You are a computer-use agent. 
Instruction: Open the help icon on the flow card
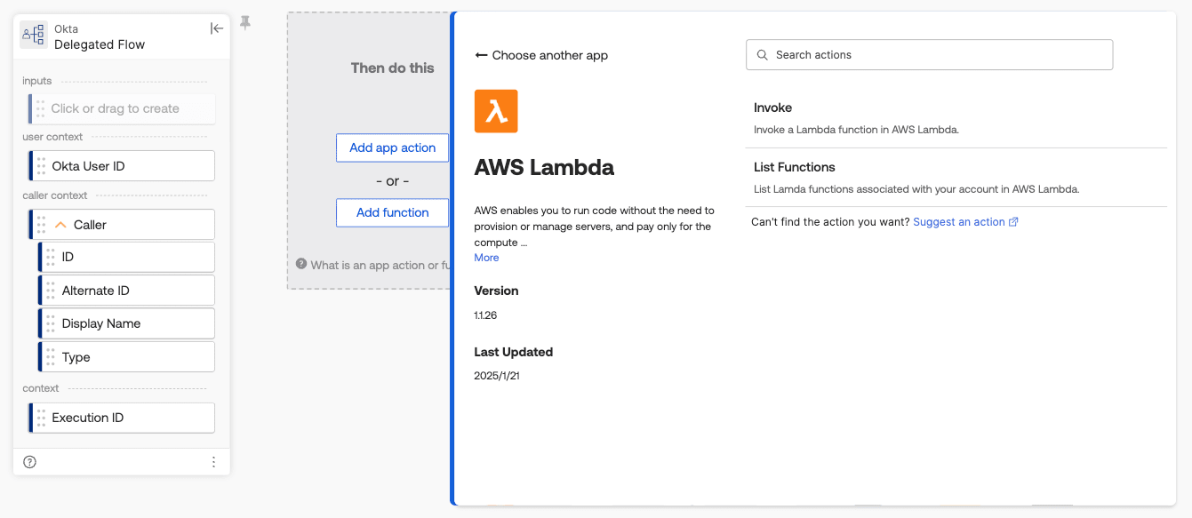[x=29, y=462]
